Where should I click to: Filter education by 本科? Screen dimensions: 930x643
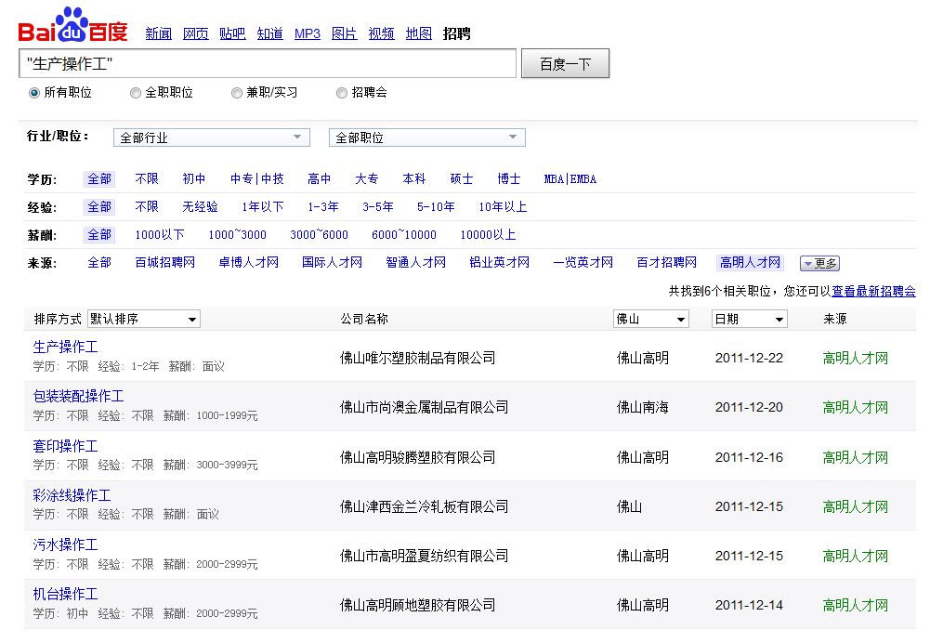(414, 179)
